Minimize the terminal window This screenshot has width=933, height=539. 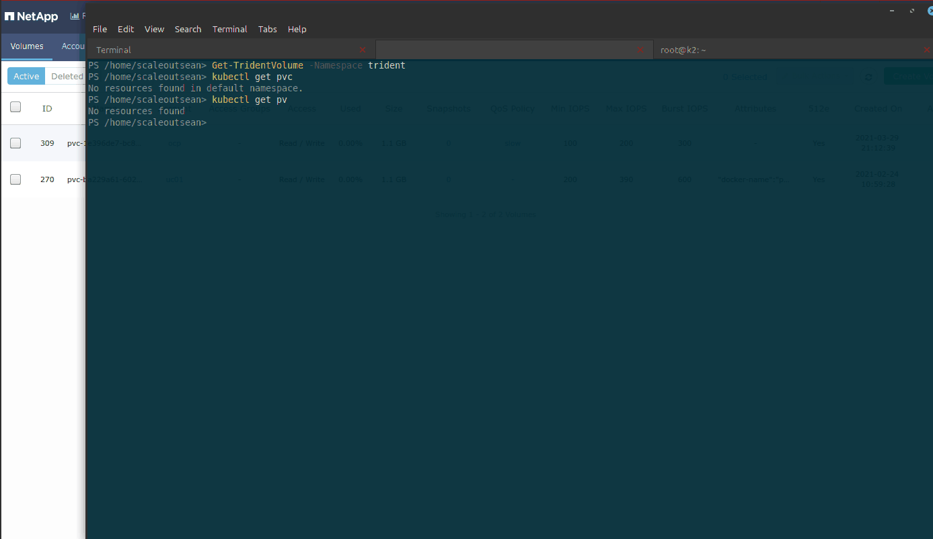click(x=892, y=11)
